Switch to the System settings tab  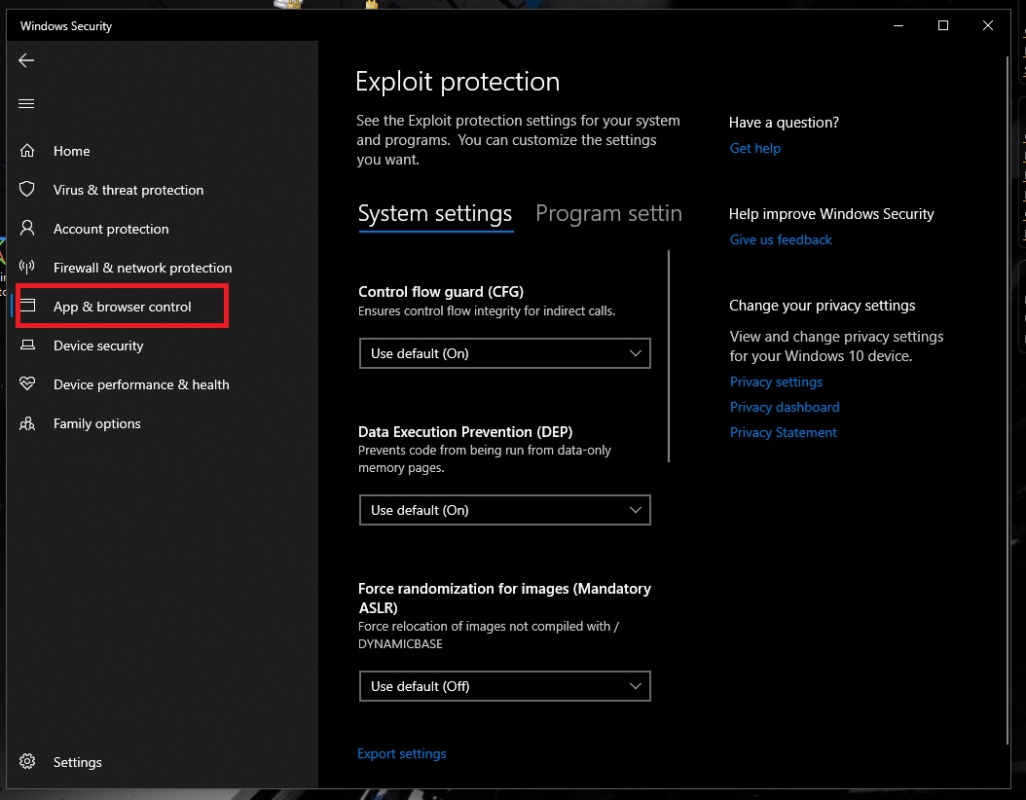435,214
